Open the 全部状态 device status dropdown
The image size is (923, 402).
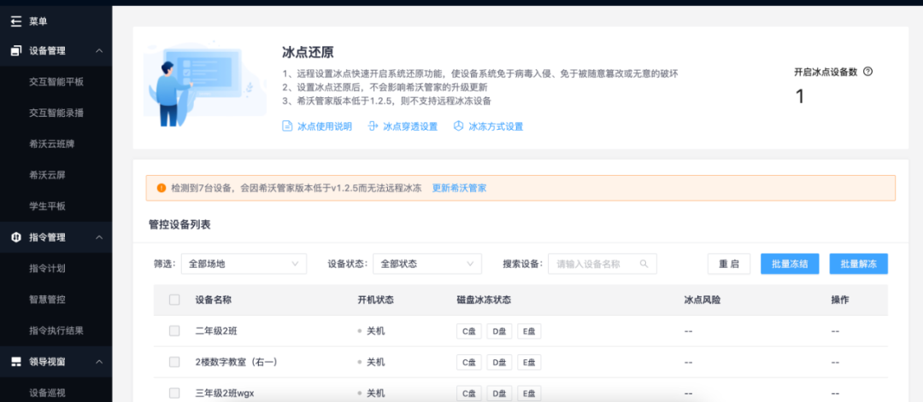427,264
